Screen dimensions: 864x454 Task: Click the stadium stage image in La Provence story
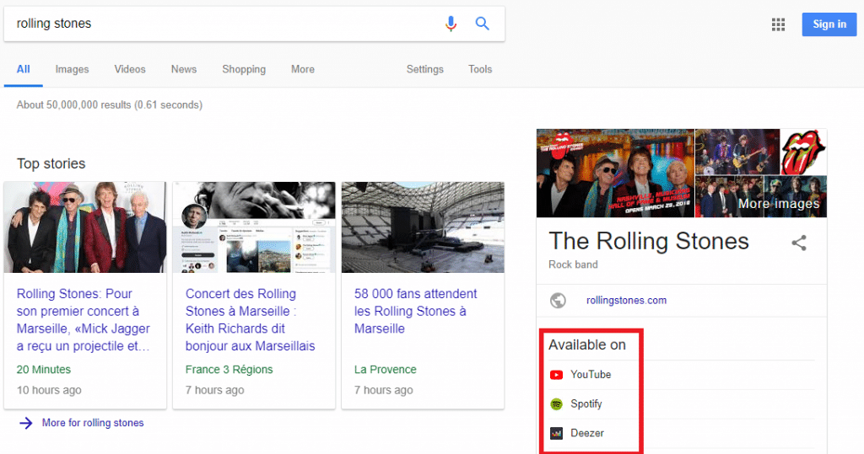pyautogui.click(x=423, y=227)
